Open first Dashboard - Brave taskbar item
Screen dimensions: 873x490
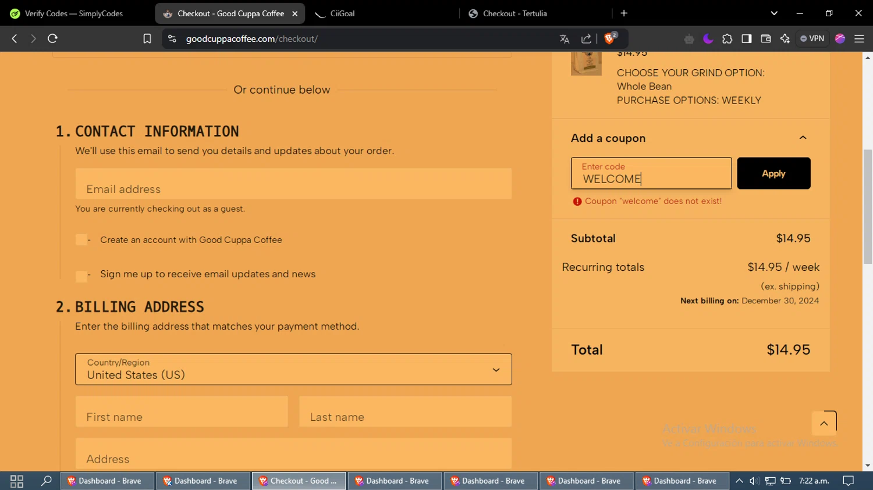(107, 481)
